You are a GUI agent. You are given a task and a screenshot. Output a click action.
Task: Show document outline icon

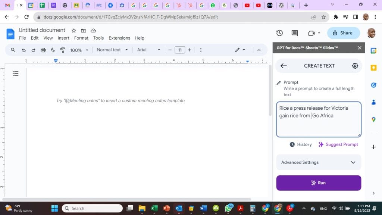(x=16, y=74)
